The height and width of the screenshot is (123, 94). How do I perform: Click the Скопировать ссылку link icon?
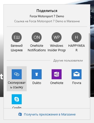point(17,74)
